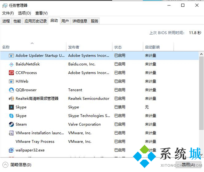Click the BaiduNetdisk cloud icon
This screenshot has width=204, height=172.
[x=11, y=64]
